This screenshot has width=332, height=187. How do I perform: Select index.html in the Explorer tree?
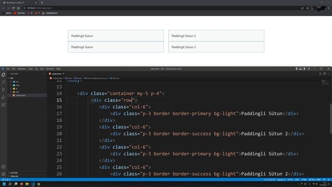(21, 96)
